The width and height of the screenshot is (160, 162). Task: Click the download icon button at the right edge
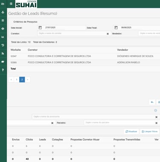pos(158,102)
